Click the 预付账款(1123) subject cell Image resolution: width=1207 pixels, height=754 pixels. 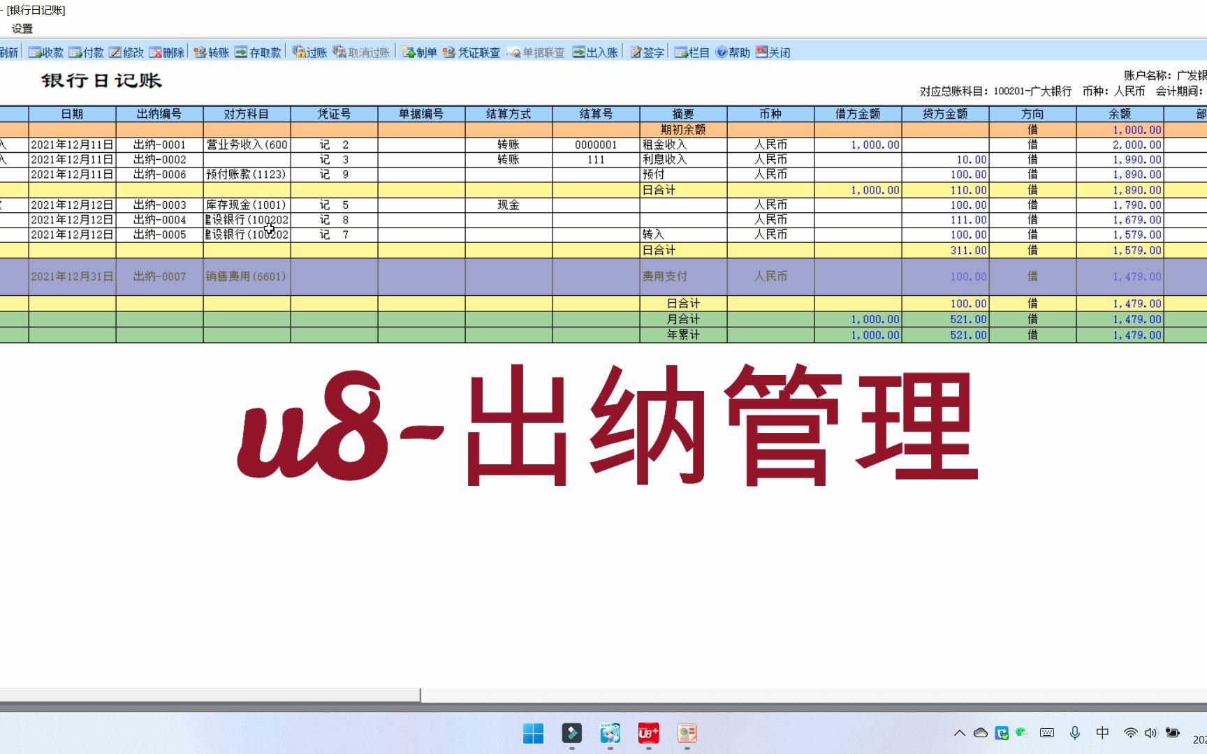pos(247,175)
